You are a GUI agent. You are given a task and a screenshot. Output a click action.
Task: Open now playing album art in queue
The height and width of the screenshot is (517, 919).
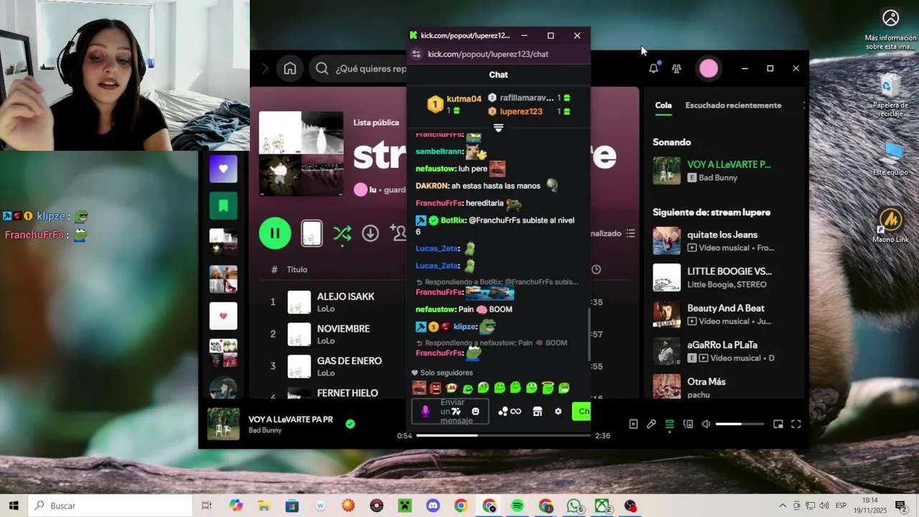[666, 170]
